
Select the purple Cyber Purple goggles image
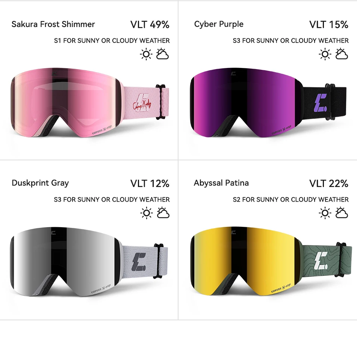pyautogui.click(x=268, y=103)
